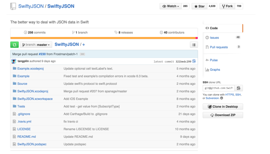
Task: View the 256 commits history
Action: [x=35, y=33]
